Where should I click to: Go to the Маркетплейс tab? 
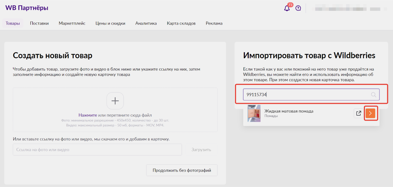[x=72, y=23]
